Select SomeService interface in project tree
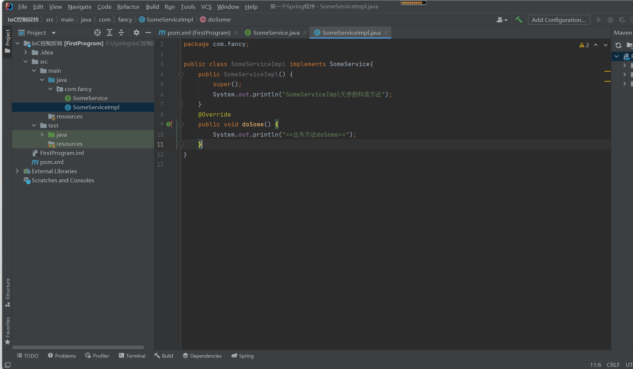This screenshot has height=369, width=633. [x=90, y=98]
